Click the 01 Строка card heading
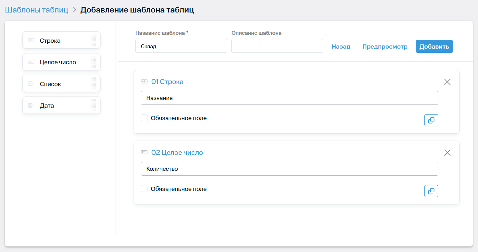The height and width of the screenshot is (252, 478). (x=167, y=82)
